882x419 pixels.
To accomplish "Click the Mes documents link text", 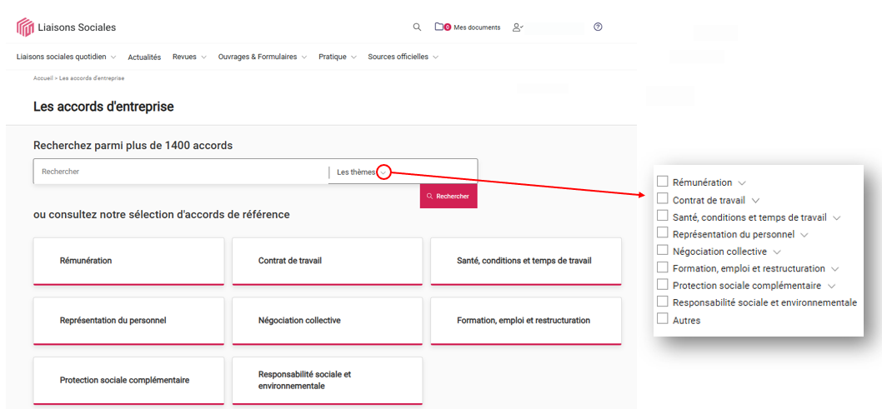I will click(x=477, y=27).
